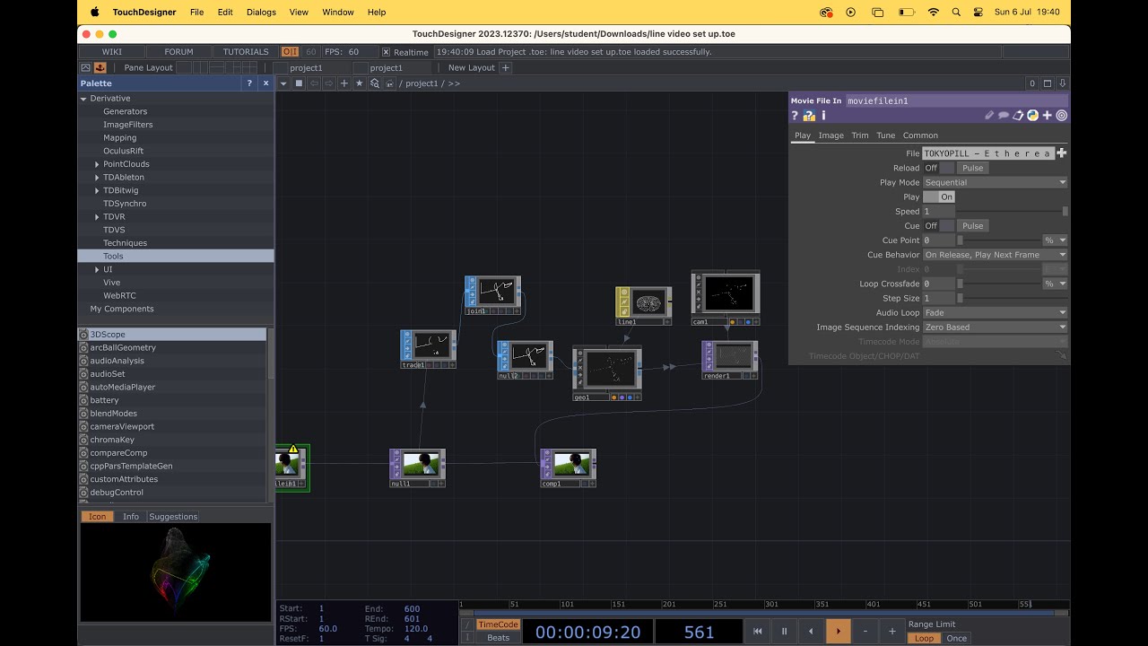1148x646 pixels.
Task: Open Image Sequence Indexing dropdown
Action: [995, 327]
